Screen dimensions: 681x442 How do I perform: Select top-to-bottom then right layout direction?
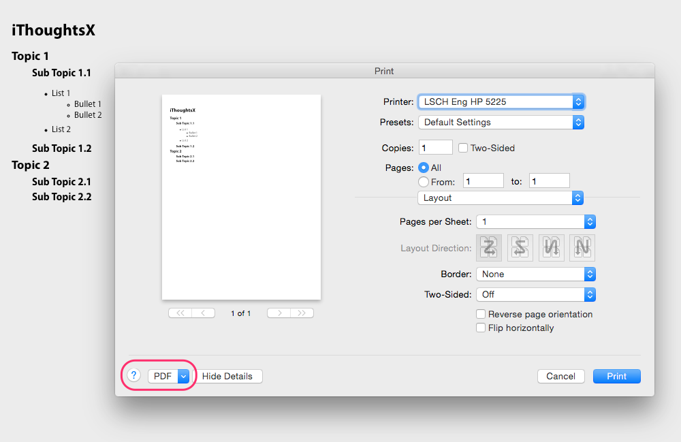tap(551, 248)
